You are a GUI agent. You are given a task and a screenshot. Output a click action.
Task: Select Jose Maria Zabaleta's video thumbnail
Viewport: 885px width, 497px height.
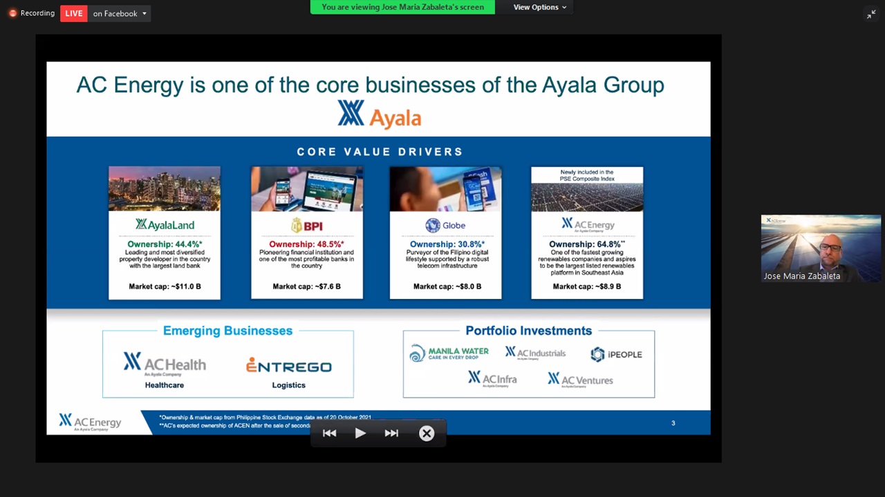pos(821,248)
